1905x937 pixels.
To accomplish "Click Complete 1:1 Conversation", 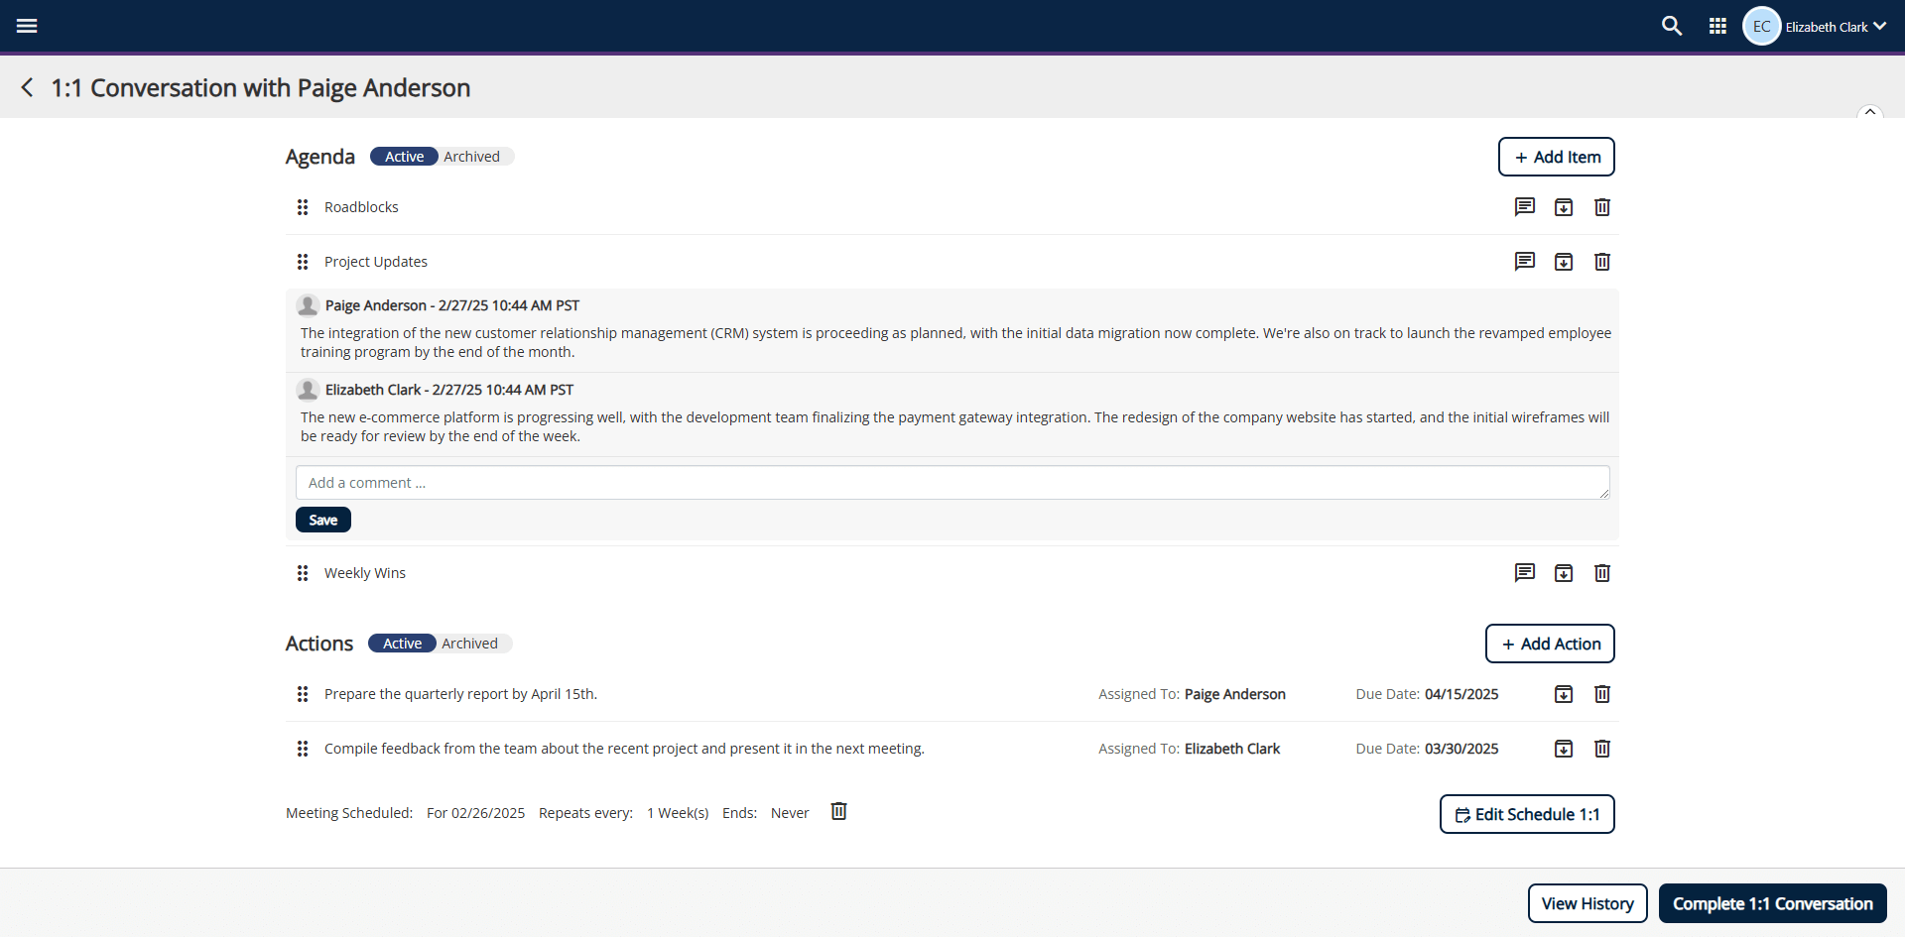I will click(1773, 903).
